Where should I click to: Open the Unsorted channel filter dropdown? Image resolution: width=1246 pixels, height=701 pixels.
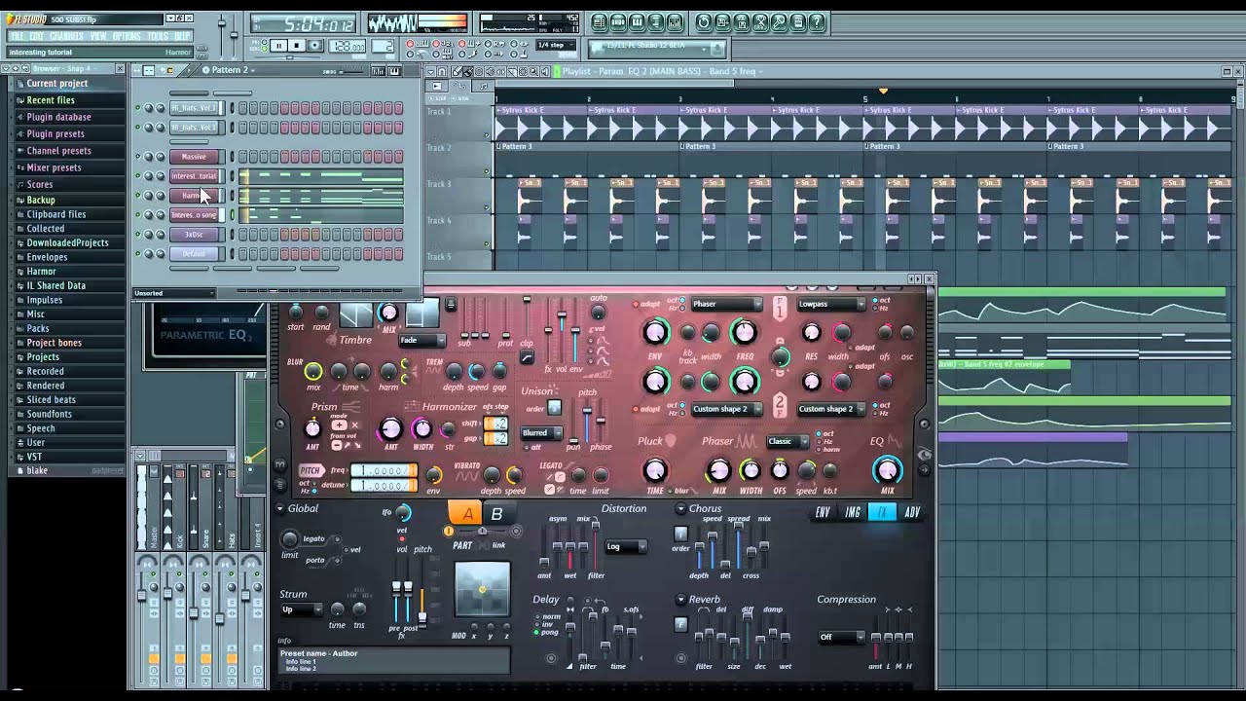pos(174,293)
